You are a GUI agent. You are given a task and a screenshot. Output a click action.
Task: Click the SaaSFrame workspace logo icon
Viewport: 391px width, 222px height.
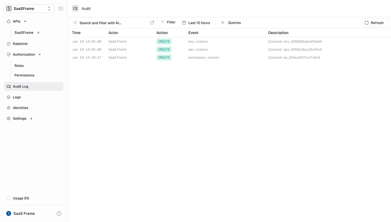[x=9, y=8]
